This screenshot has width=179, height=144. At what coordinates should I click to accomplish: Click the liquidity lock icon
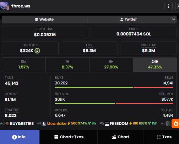tap(37, 51)
